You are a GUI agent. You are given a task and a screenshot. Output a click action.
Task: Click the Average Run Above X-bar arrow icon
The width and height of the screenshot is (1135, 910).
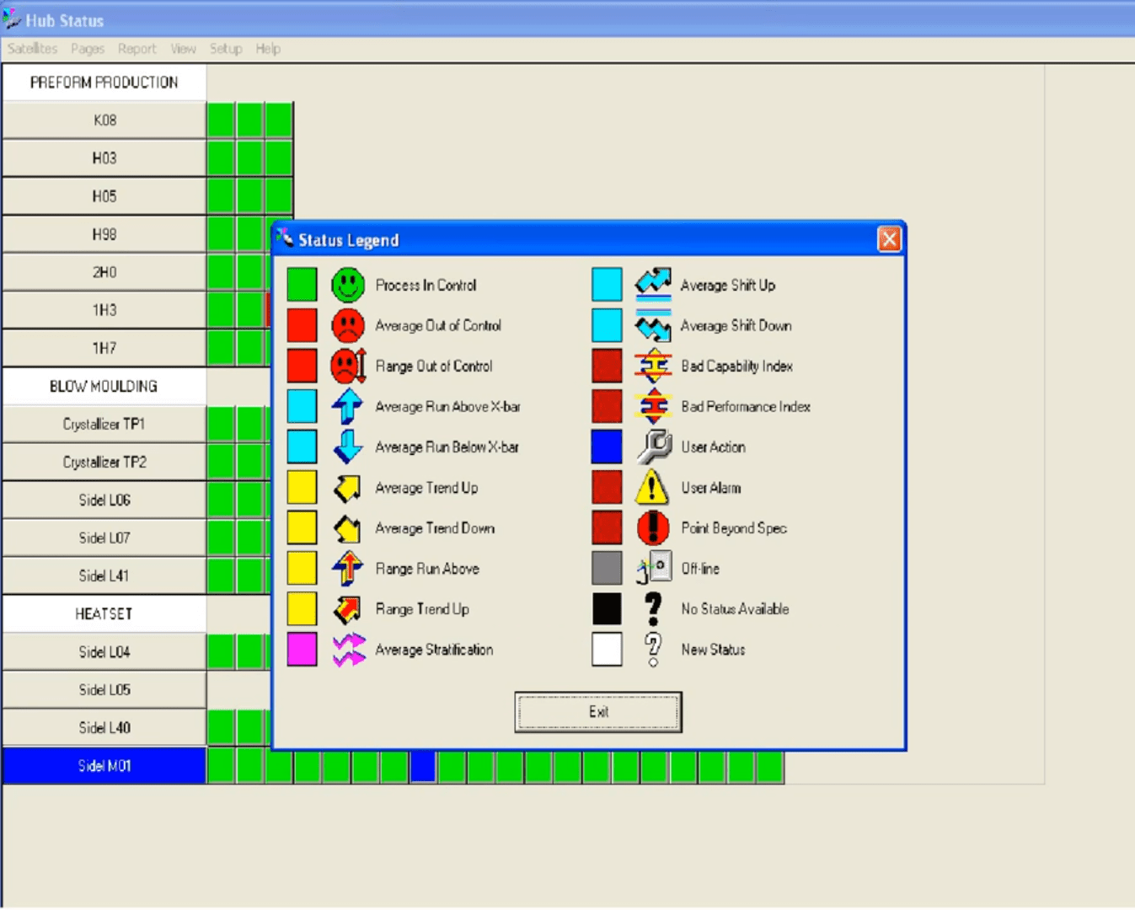click(346, 406)
